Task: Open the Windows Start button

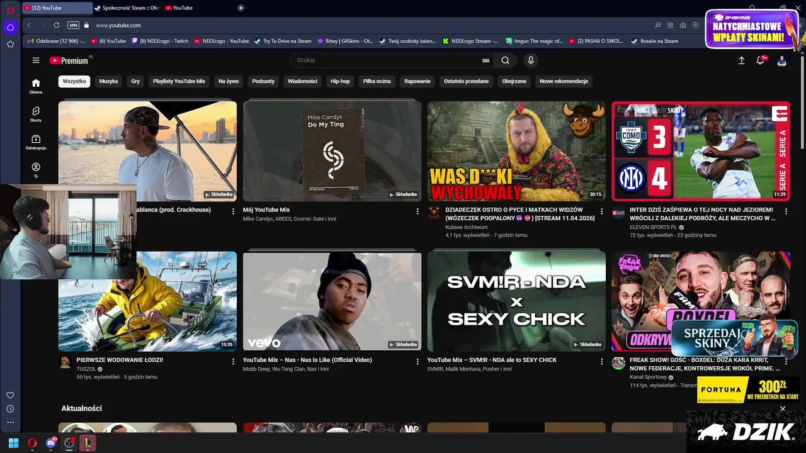Action: coord(13,443)
